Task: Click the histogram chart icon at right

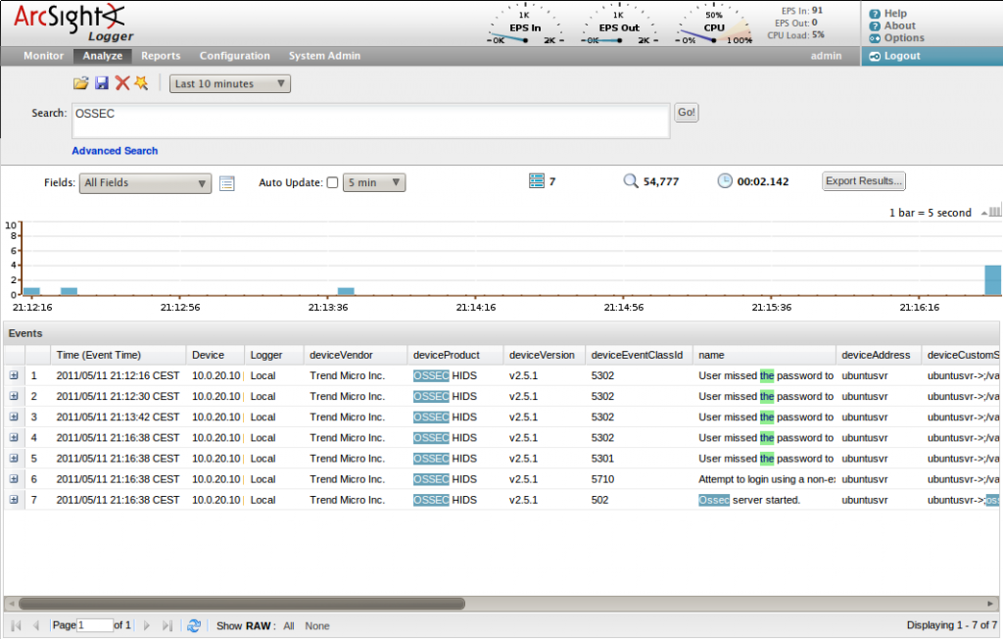Action: pyautogui.click(x=994, y=212)
